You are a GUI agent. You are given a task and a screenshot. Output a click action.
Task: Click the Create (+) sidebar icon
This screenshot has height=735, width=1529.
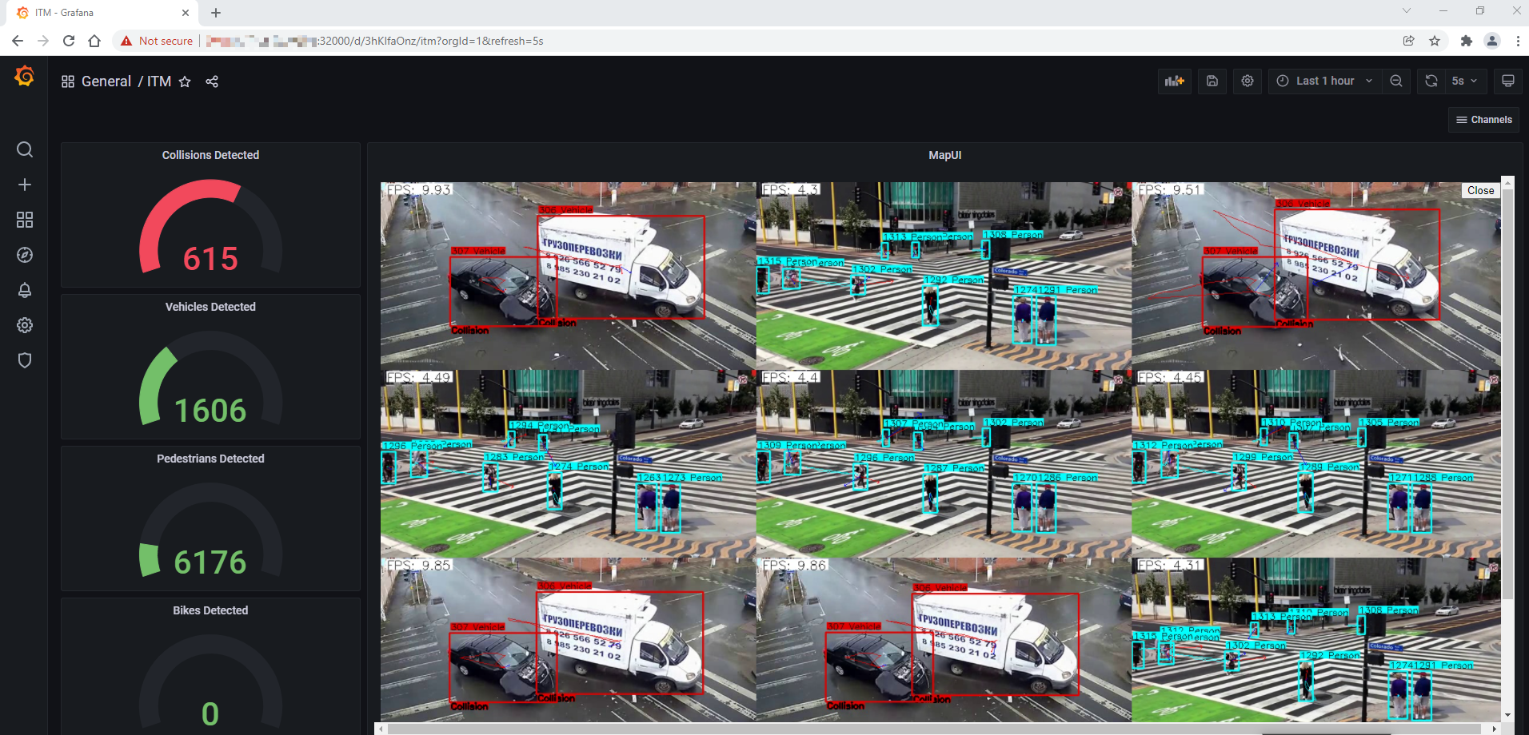coord(25,185)
